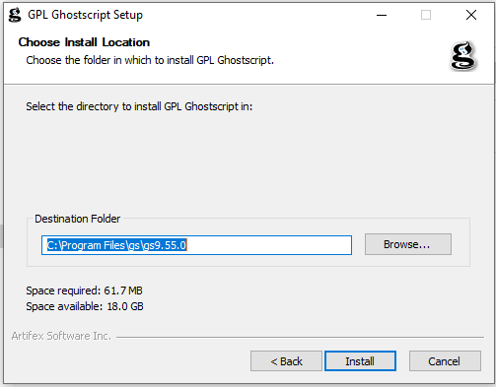Click the 'Space required: 61.7 MB' text
Screen dimensions: 496x387
click(84, 290)
